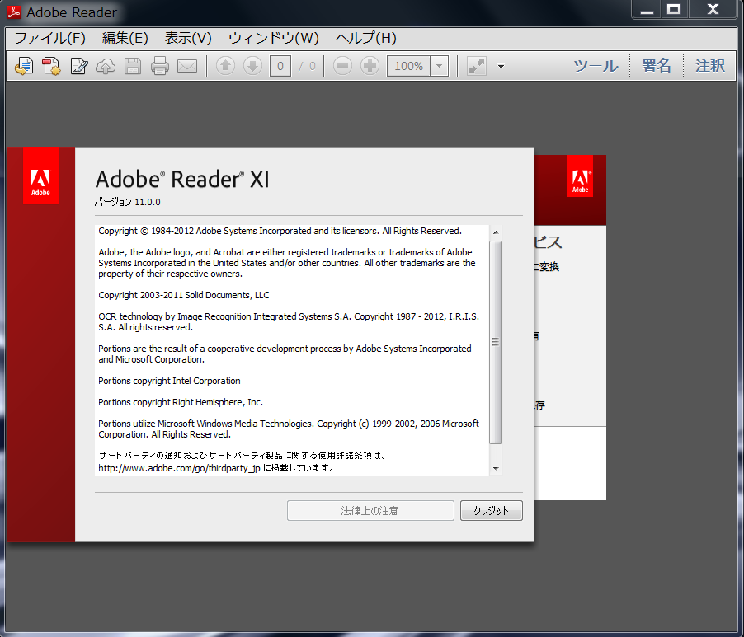Click the Adobe Reader XI heading

[x=182, y=179]
